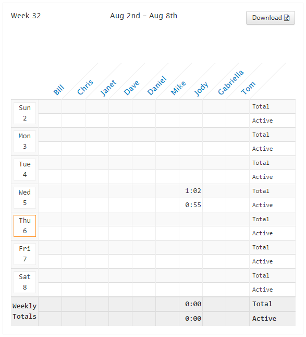Open Chris's name link
The image size is (306, 337).
(x=85, y=87)
